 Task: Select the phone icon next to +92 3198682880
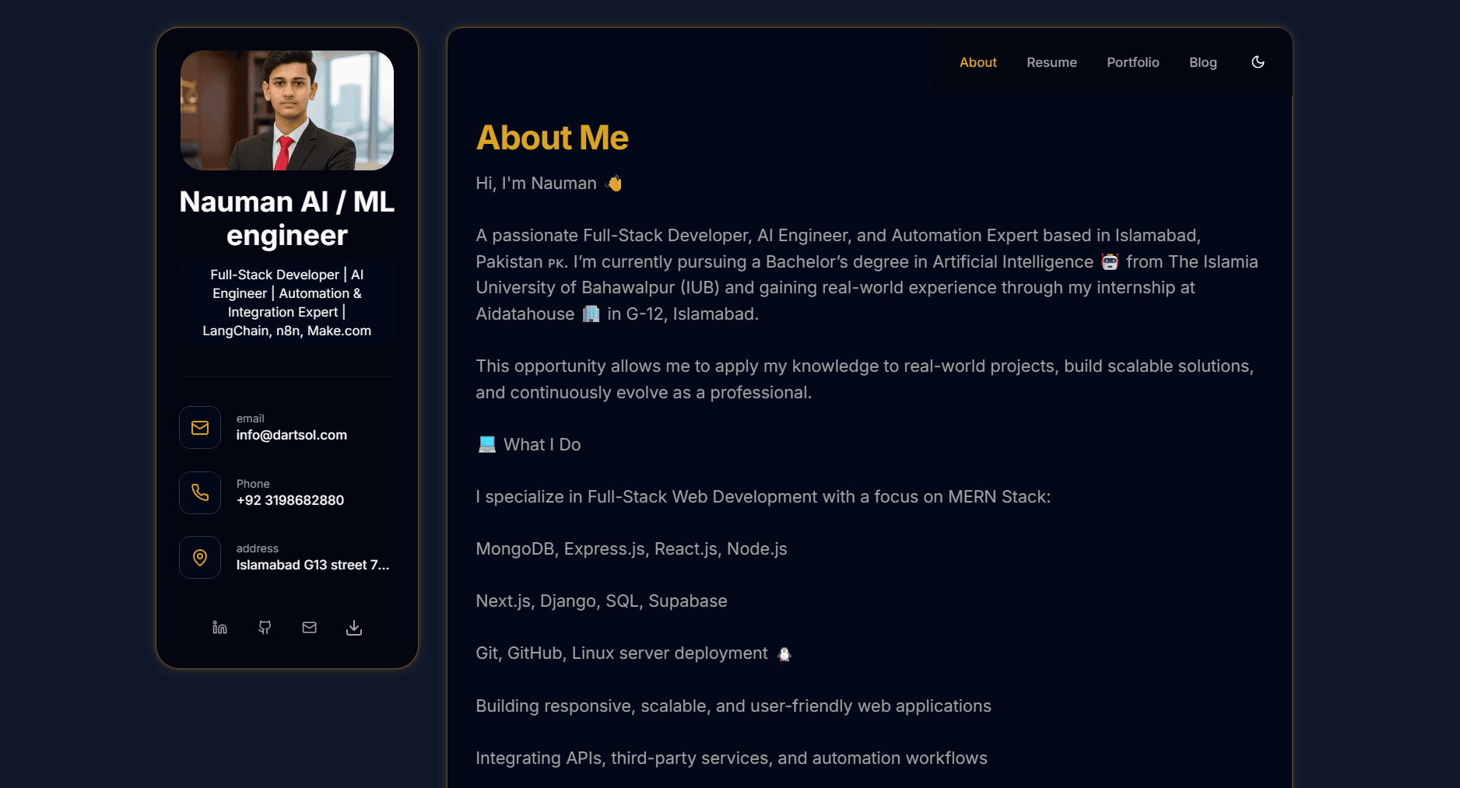[x=200, y=492]
